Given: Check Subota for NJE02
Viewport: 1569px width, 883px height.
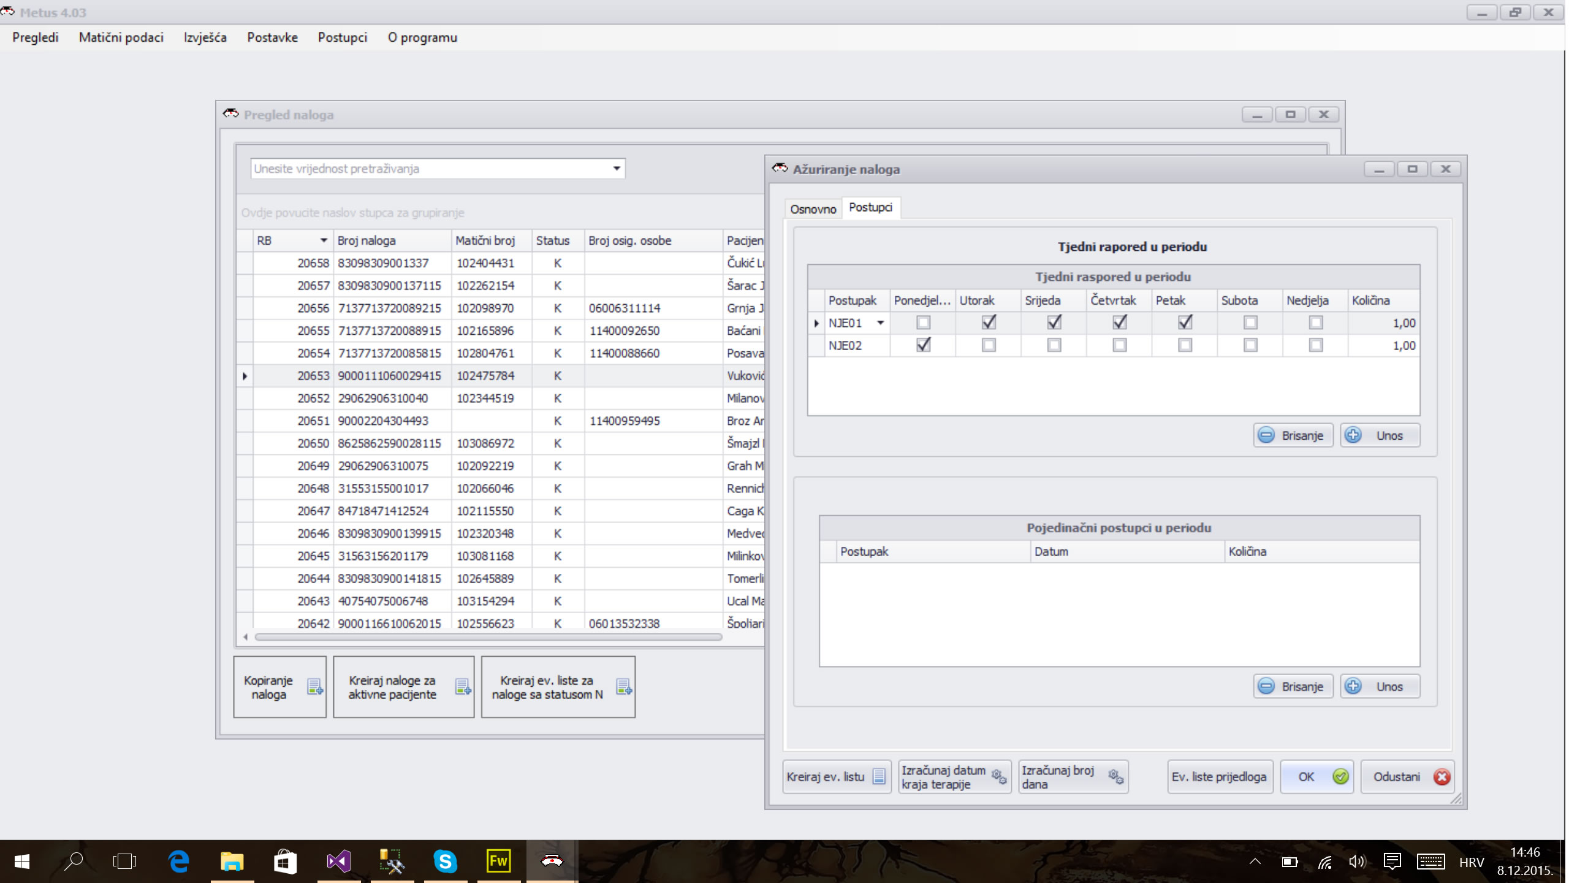Looking at the screenshot, I should pos(1251,345).
